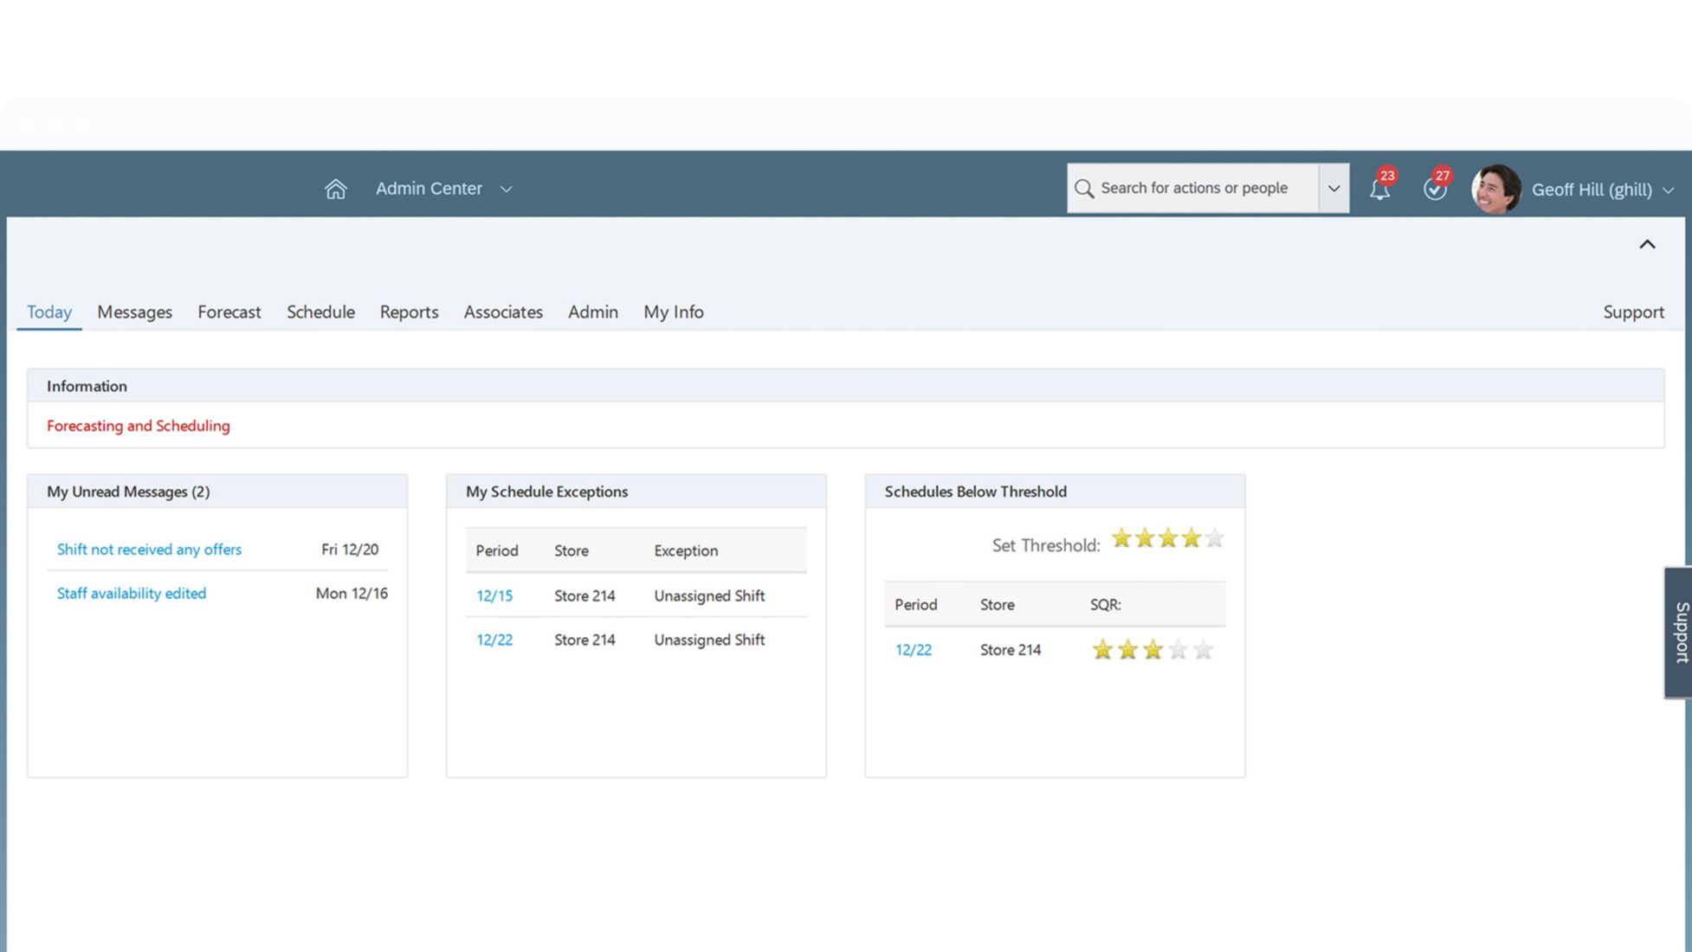Open search scope dropdown arrow

point(1334,189)
